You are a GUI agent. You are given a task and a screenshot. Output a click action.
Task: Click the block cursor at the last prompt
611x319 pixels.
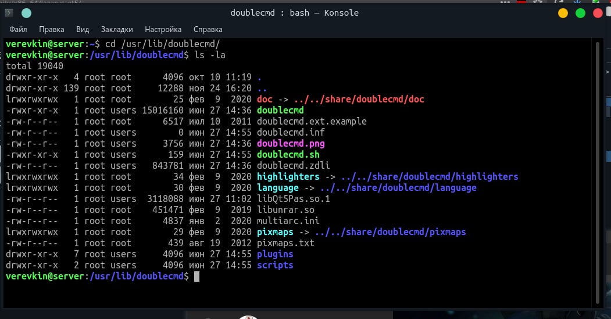(x=196, y=277)
